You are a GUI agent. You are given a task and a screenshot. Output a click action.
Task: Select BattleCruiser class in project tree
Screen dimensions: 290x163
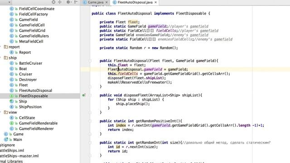pyautogui.click(x=30, y=63)
